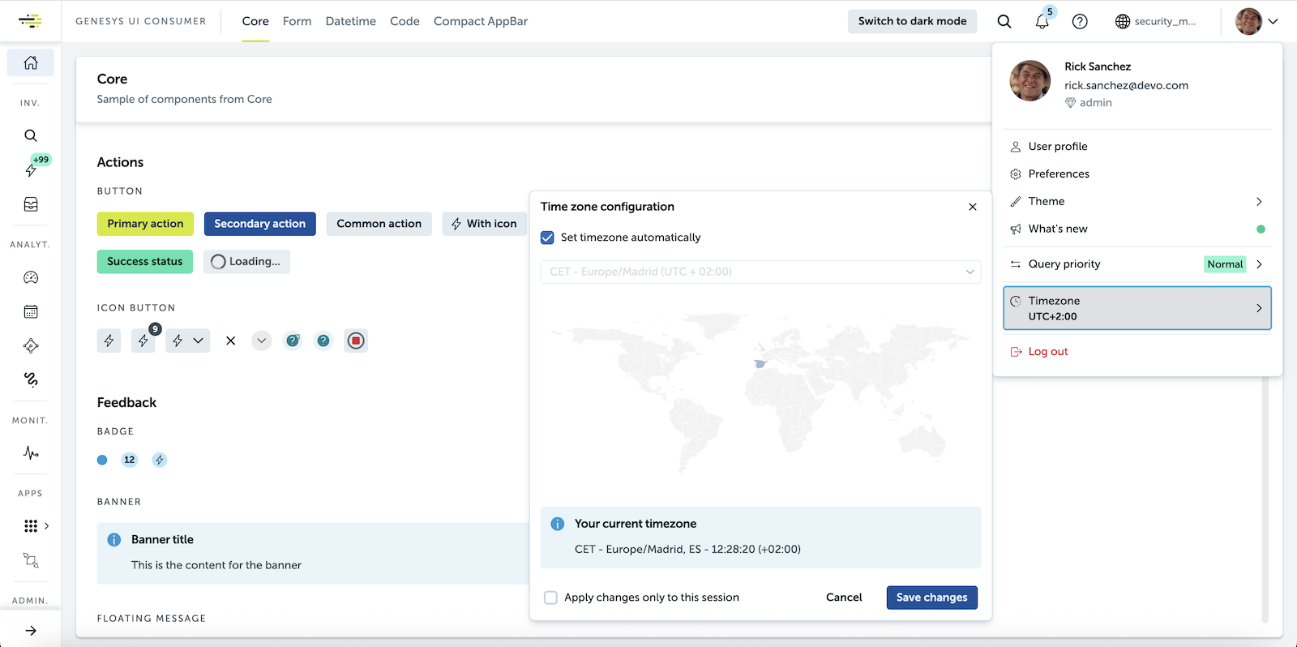Viewport: 1297px width, 647px height.
Task: Click the Log out link
Action: [x=1047, y=351]
